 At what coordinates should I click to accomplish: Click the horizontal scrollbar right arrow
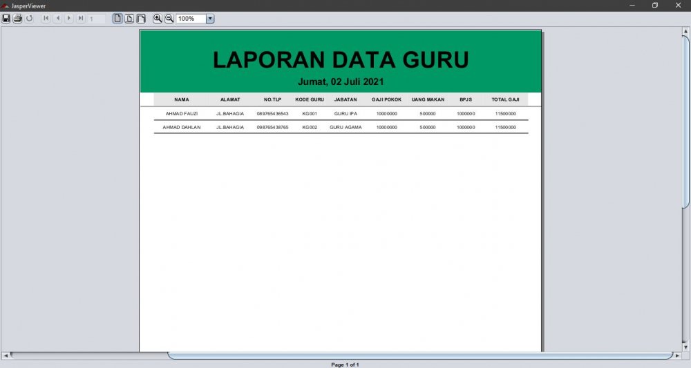677,356
